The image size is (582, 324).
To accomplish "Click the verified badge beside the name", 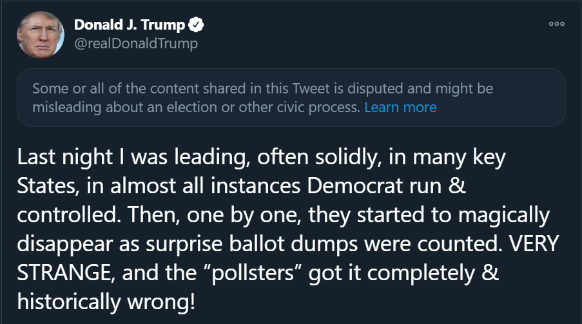I will [x=196, y=25].
